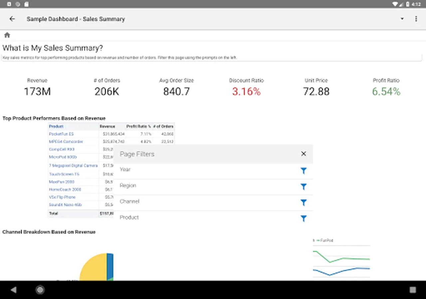The height and width of the screenshot is (299, 426).
Task: Open the Channel filter funnel icon
Action: (x=303, y=203)
